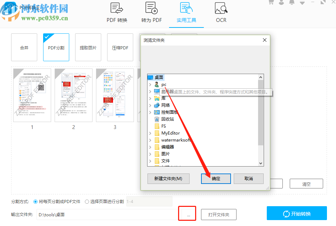The height and width of the screenshot is (226, 336).
Task: Select the 编辑器 folder
Action: 168,147
